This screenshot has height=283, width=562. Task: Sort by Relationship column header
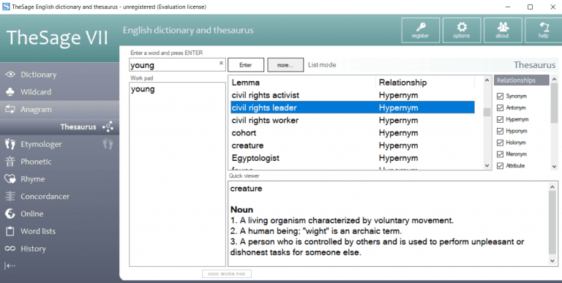coord(425,83)
